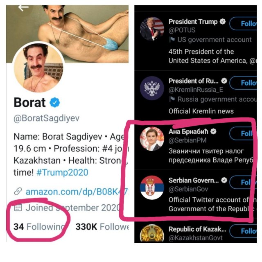
Task: Follow President Trump @POTUS
Action: (x=245, y=24)
